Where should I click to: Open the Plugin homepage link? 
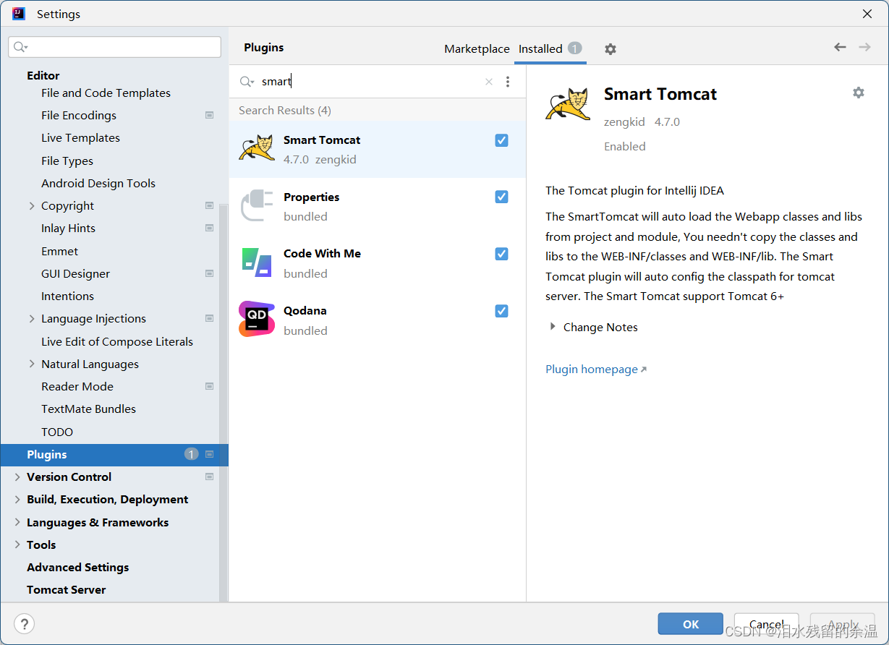point(596,369)
